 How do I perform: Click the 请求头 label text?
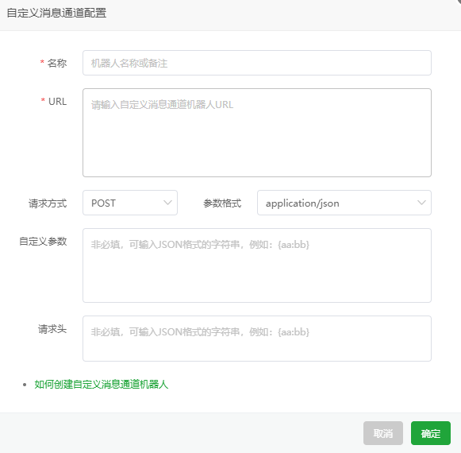click(x=52, y=329)
